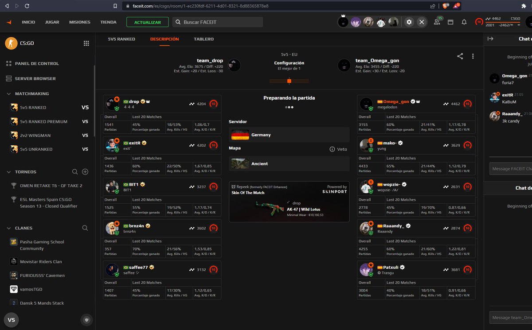Click the CS:GO orange game icon in the sidebar
Screen dimensions: 532x330
[11, 43]
